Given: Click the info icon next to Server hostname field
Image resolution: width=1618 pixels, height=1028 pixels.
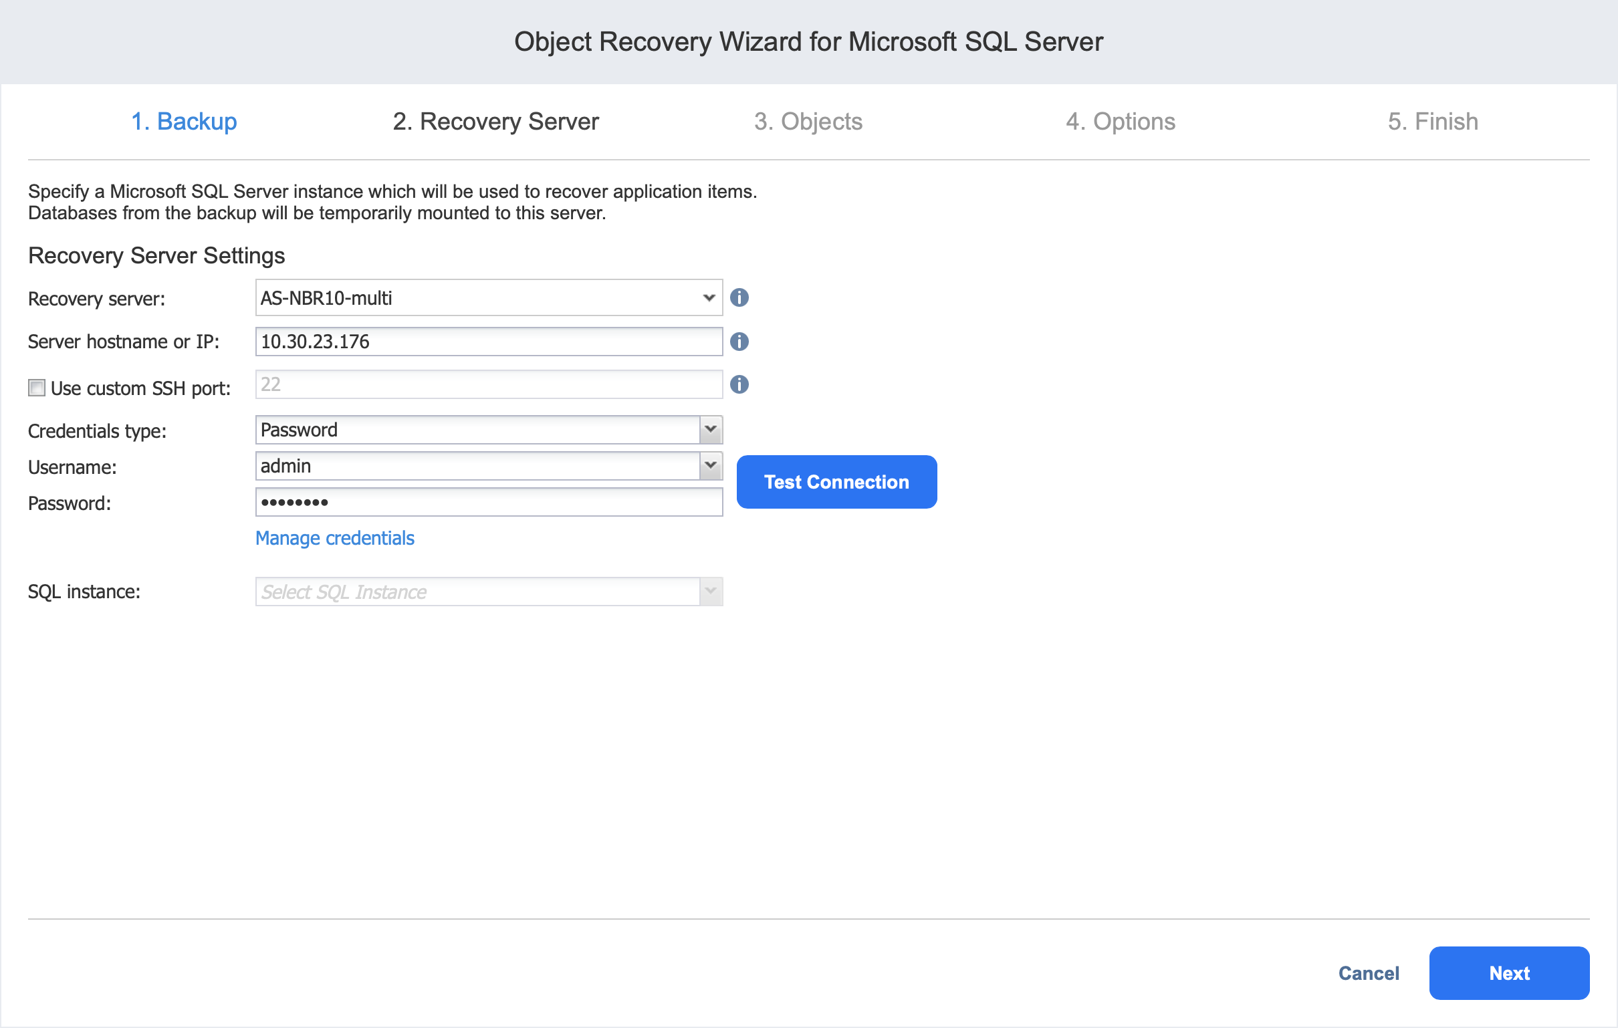Looking at the screenshot, I should tap(739, 342).
